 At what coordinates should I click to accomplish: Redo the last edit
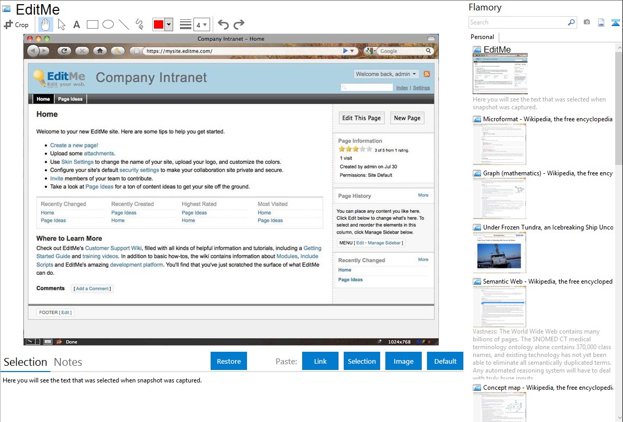[x=239, y=24]
